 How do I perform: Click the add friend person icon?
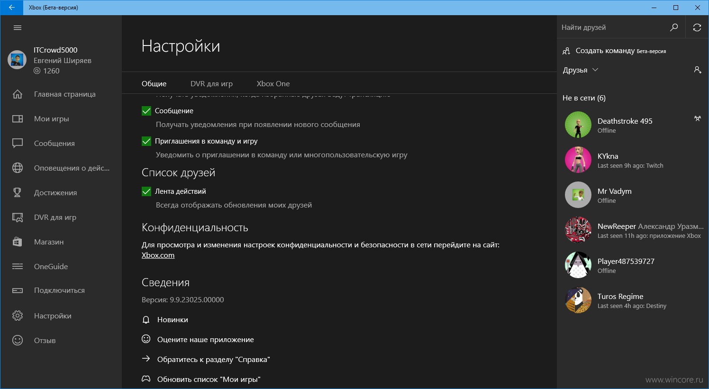coord(698,70)
